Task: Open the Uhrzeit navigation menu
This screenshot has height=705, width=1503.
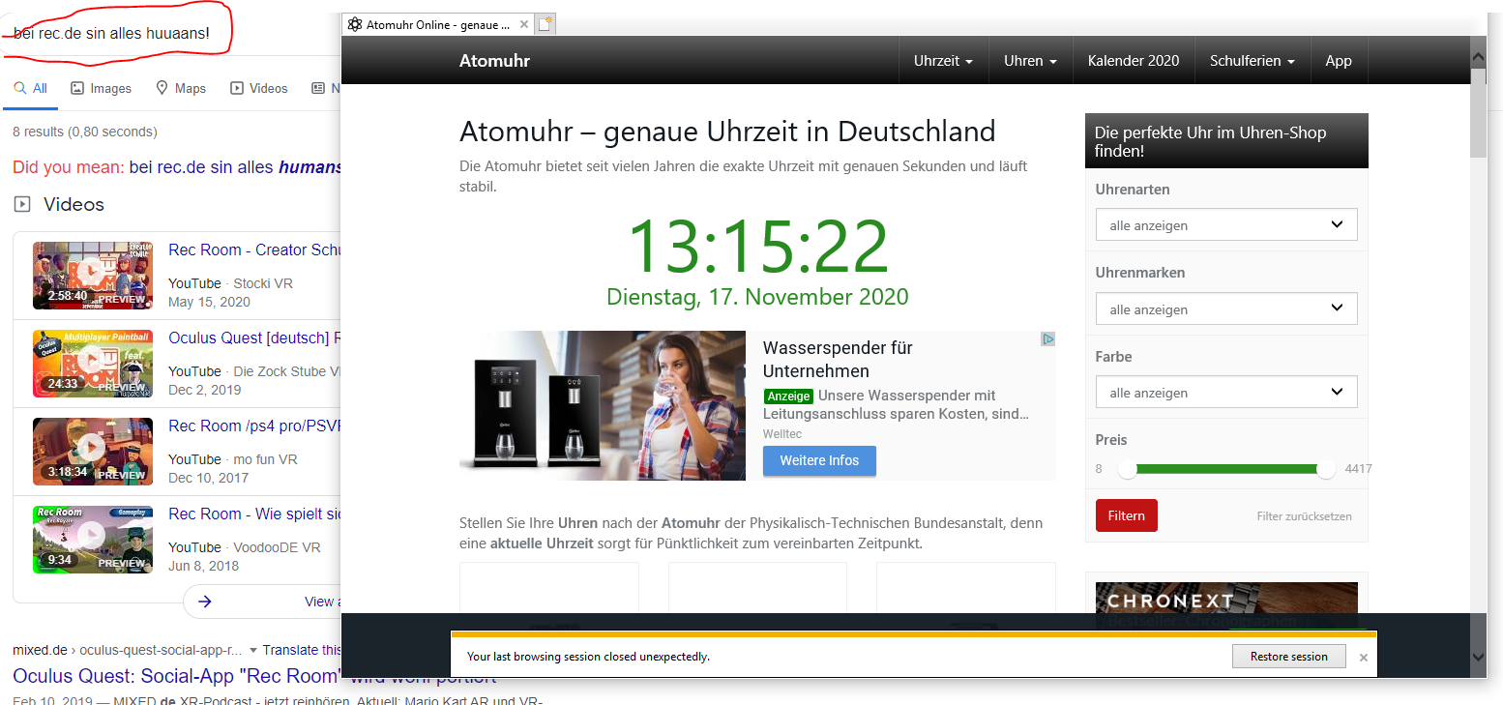Action: click(943, 61)
